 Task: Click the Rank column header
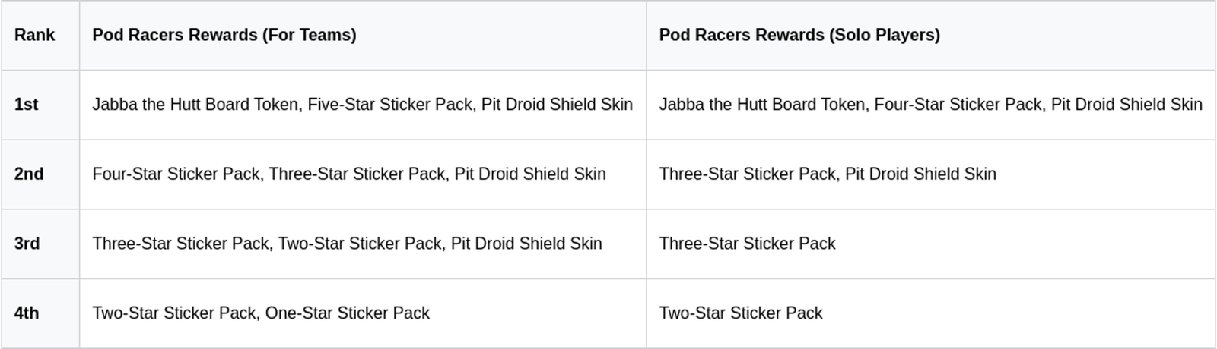click(x=35, y=35)
